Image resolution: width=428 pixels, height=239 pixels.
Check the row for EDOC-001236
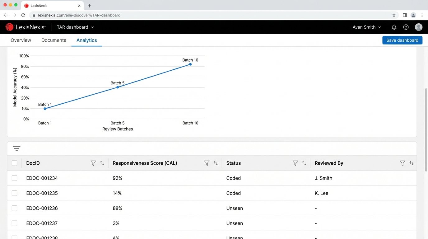click(14, 208)
